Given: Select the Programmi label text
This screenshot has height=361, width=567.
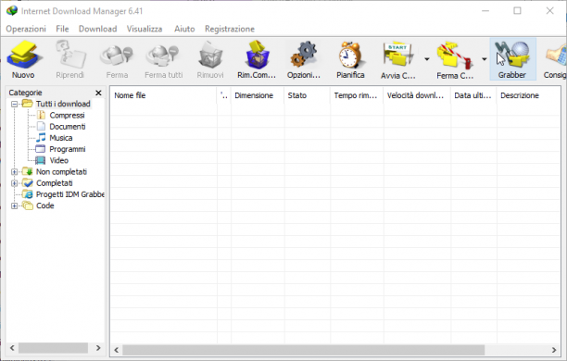Looking at the screenshot, I should [x=68, y=149].
